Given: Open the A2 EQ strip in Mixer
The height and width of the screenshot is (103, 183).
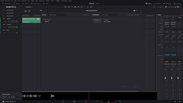Looking at the screenshot, I should coord(173,41).
